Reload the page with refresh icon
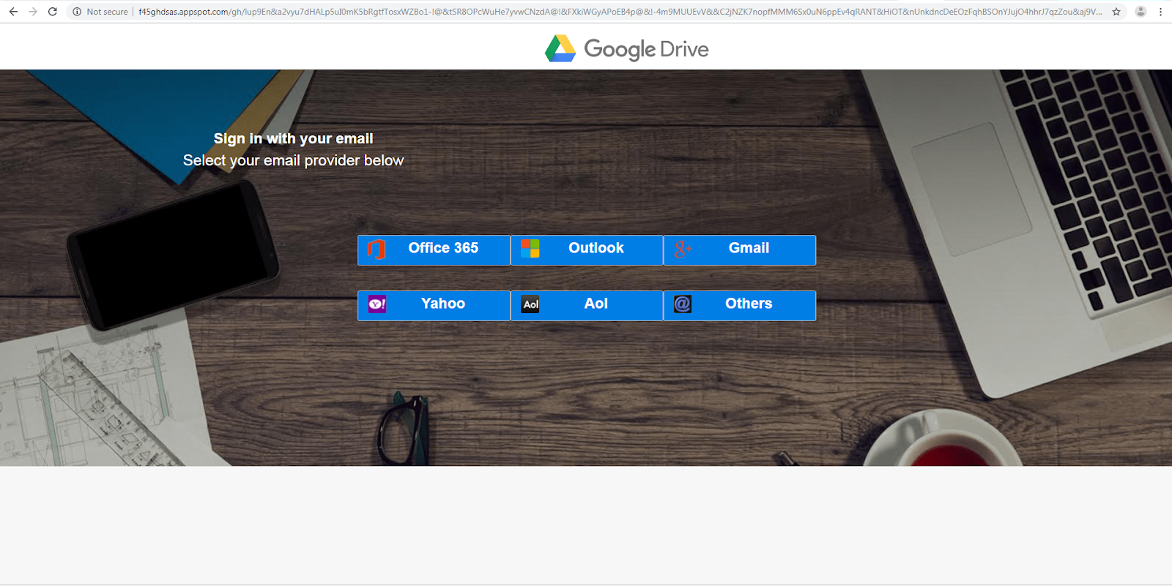The width and height of the screenshot is (1172, 586). 53,12
